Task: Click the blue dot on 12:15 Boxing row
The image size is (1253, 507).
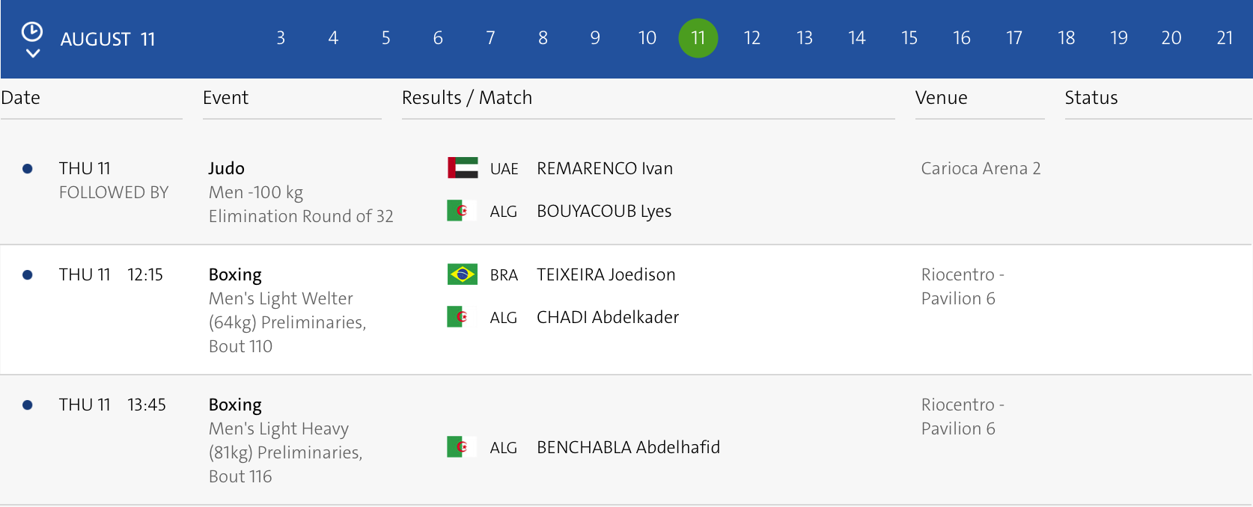Action: pyautogui.click(x=28, y=275)
